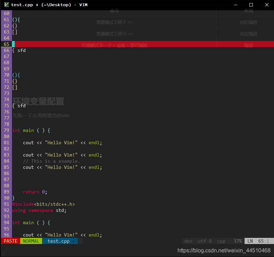The height and width of the screenshot is (257, 274).
Task: Click the cpp filetype indicator
Action: (x=221, y=241)
